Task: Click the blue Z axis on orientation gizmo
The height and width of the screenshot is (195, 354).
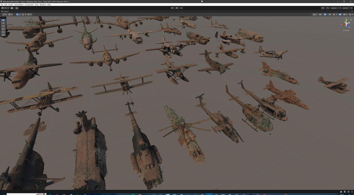Action: (348, 26)
